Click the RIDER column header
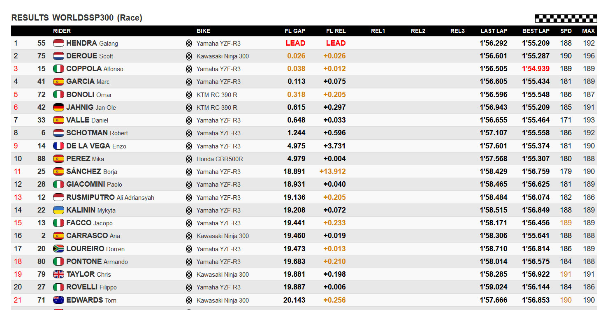The image size is (603, 310). click(62, 31)
